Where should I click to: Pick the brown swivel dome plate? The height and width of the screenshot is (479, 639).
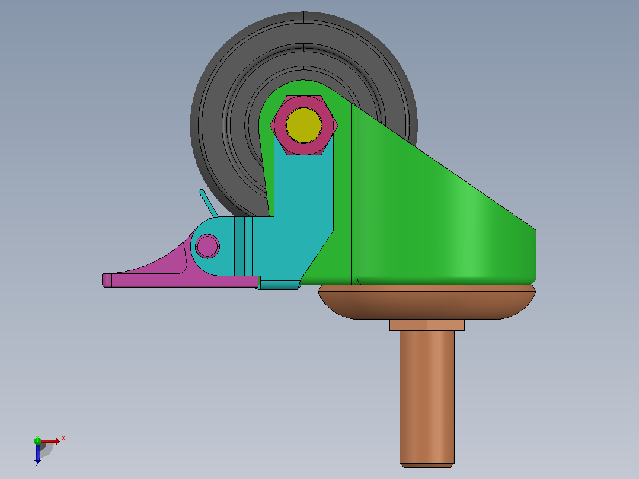click(427, 302)
